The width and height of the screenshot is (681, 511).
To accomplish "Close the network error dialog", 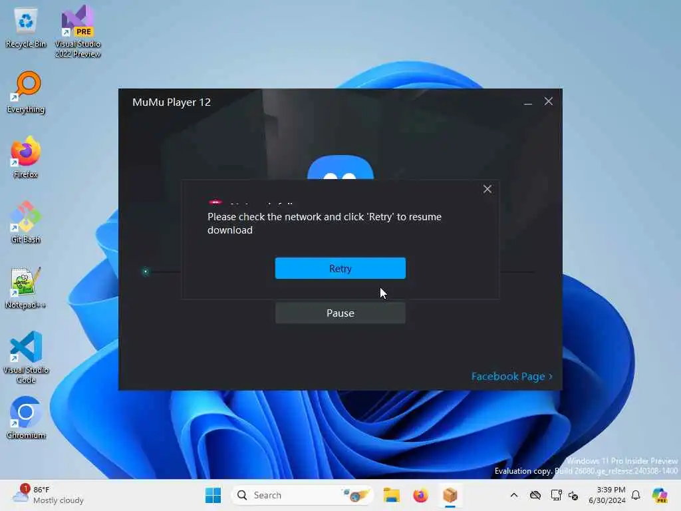I will pyautogui.click(x=487, y=189).
